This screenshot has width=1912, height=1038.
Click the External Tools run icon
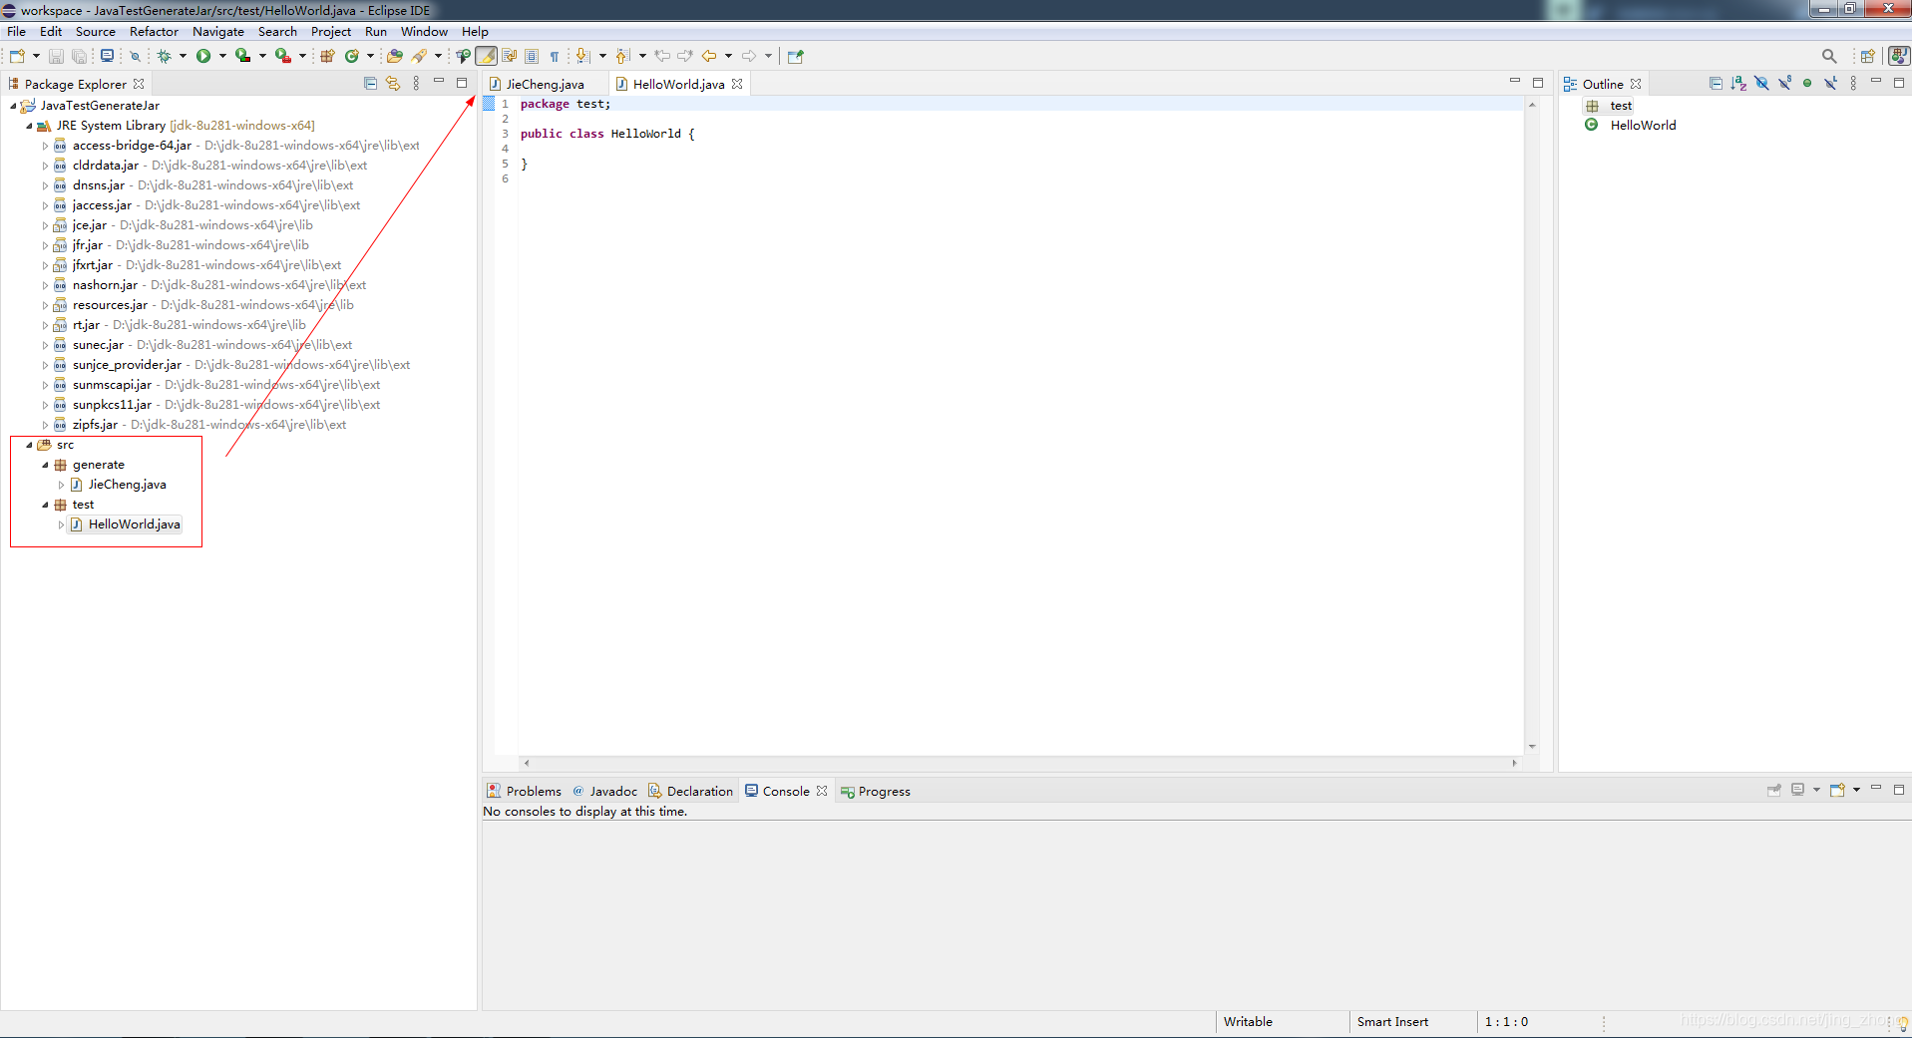[x=283, y=56]
